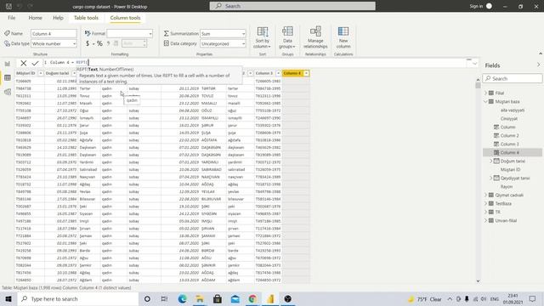Click the Windows taskbar search box
The height and width of the screenshot is (306, 544).
77,298
